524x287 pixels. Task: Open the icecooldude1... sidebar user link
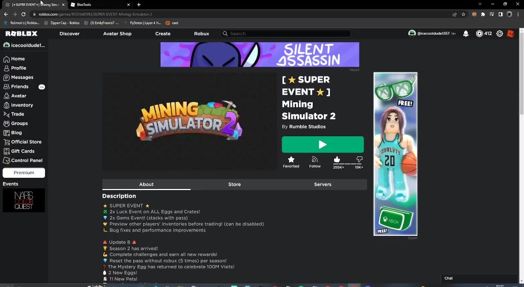click(24, 45)
